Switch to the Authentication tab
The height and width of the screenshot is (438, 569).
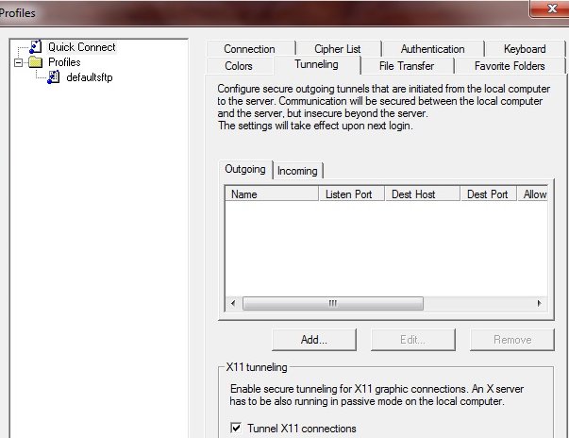click(432, 49)
